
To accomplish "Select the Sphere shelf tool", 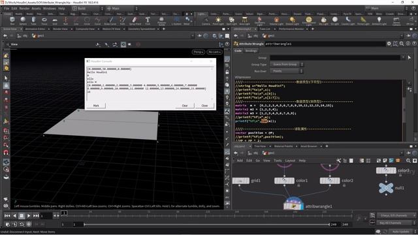I will pyautogui.click(x=23, y=20).
